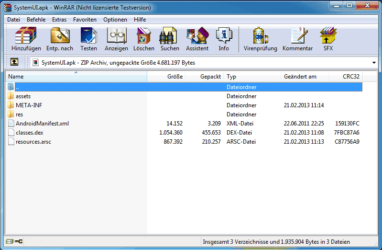Image resolution: width=382 pixels, height=250 pixels.
Task: Expand the archive path dropdown arrow
Action: 374,63
